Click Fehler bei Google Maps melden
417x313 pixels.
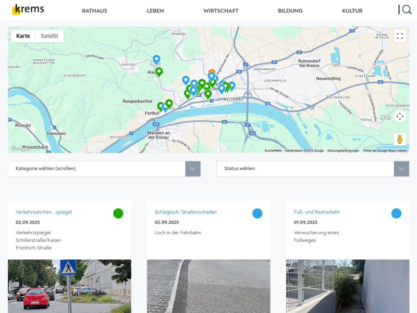pyautogui.click(x=385, y=151)
